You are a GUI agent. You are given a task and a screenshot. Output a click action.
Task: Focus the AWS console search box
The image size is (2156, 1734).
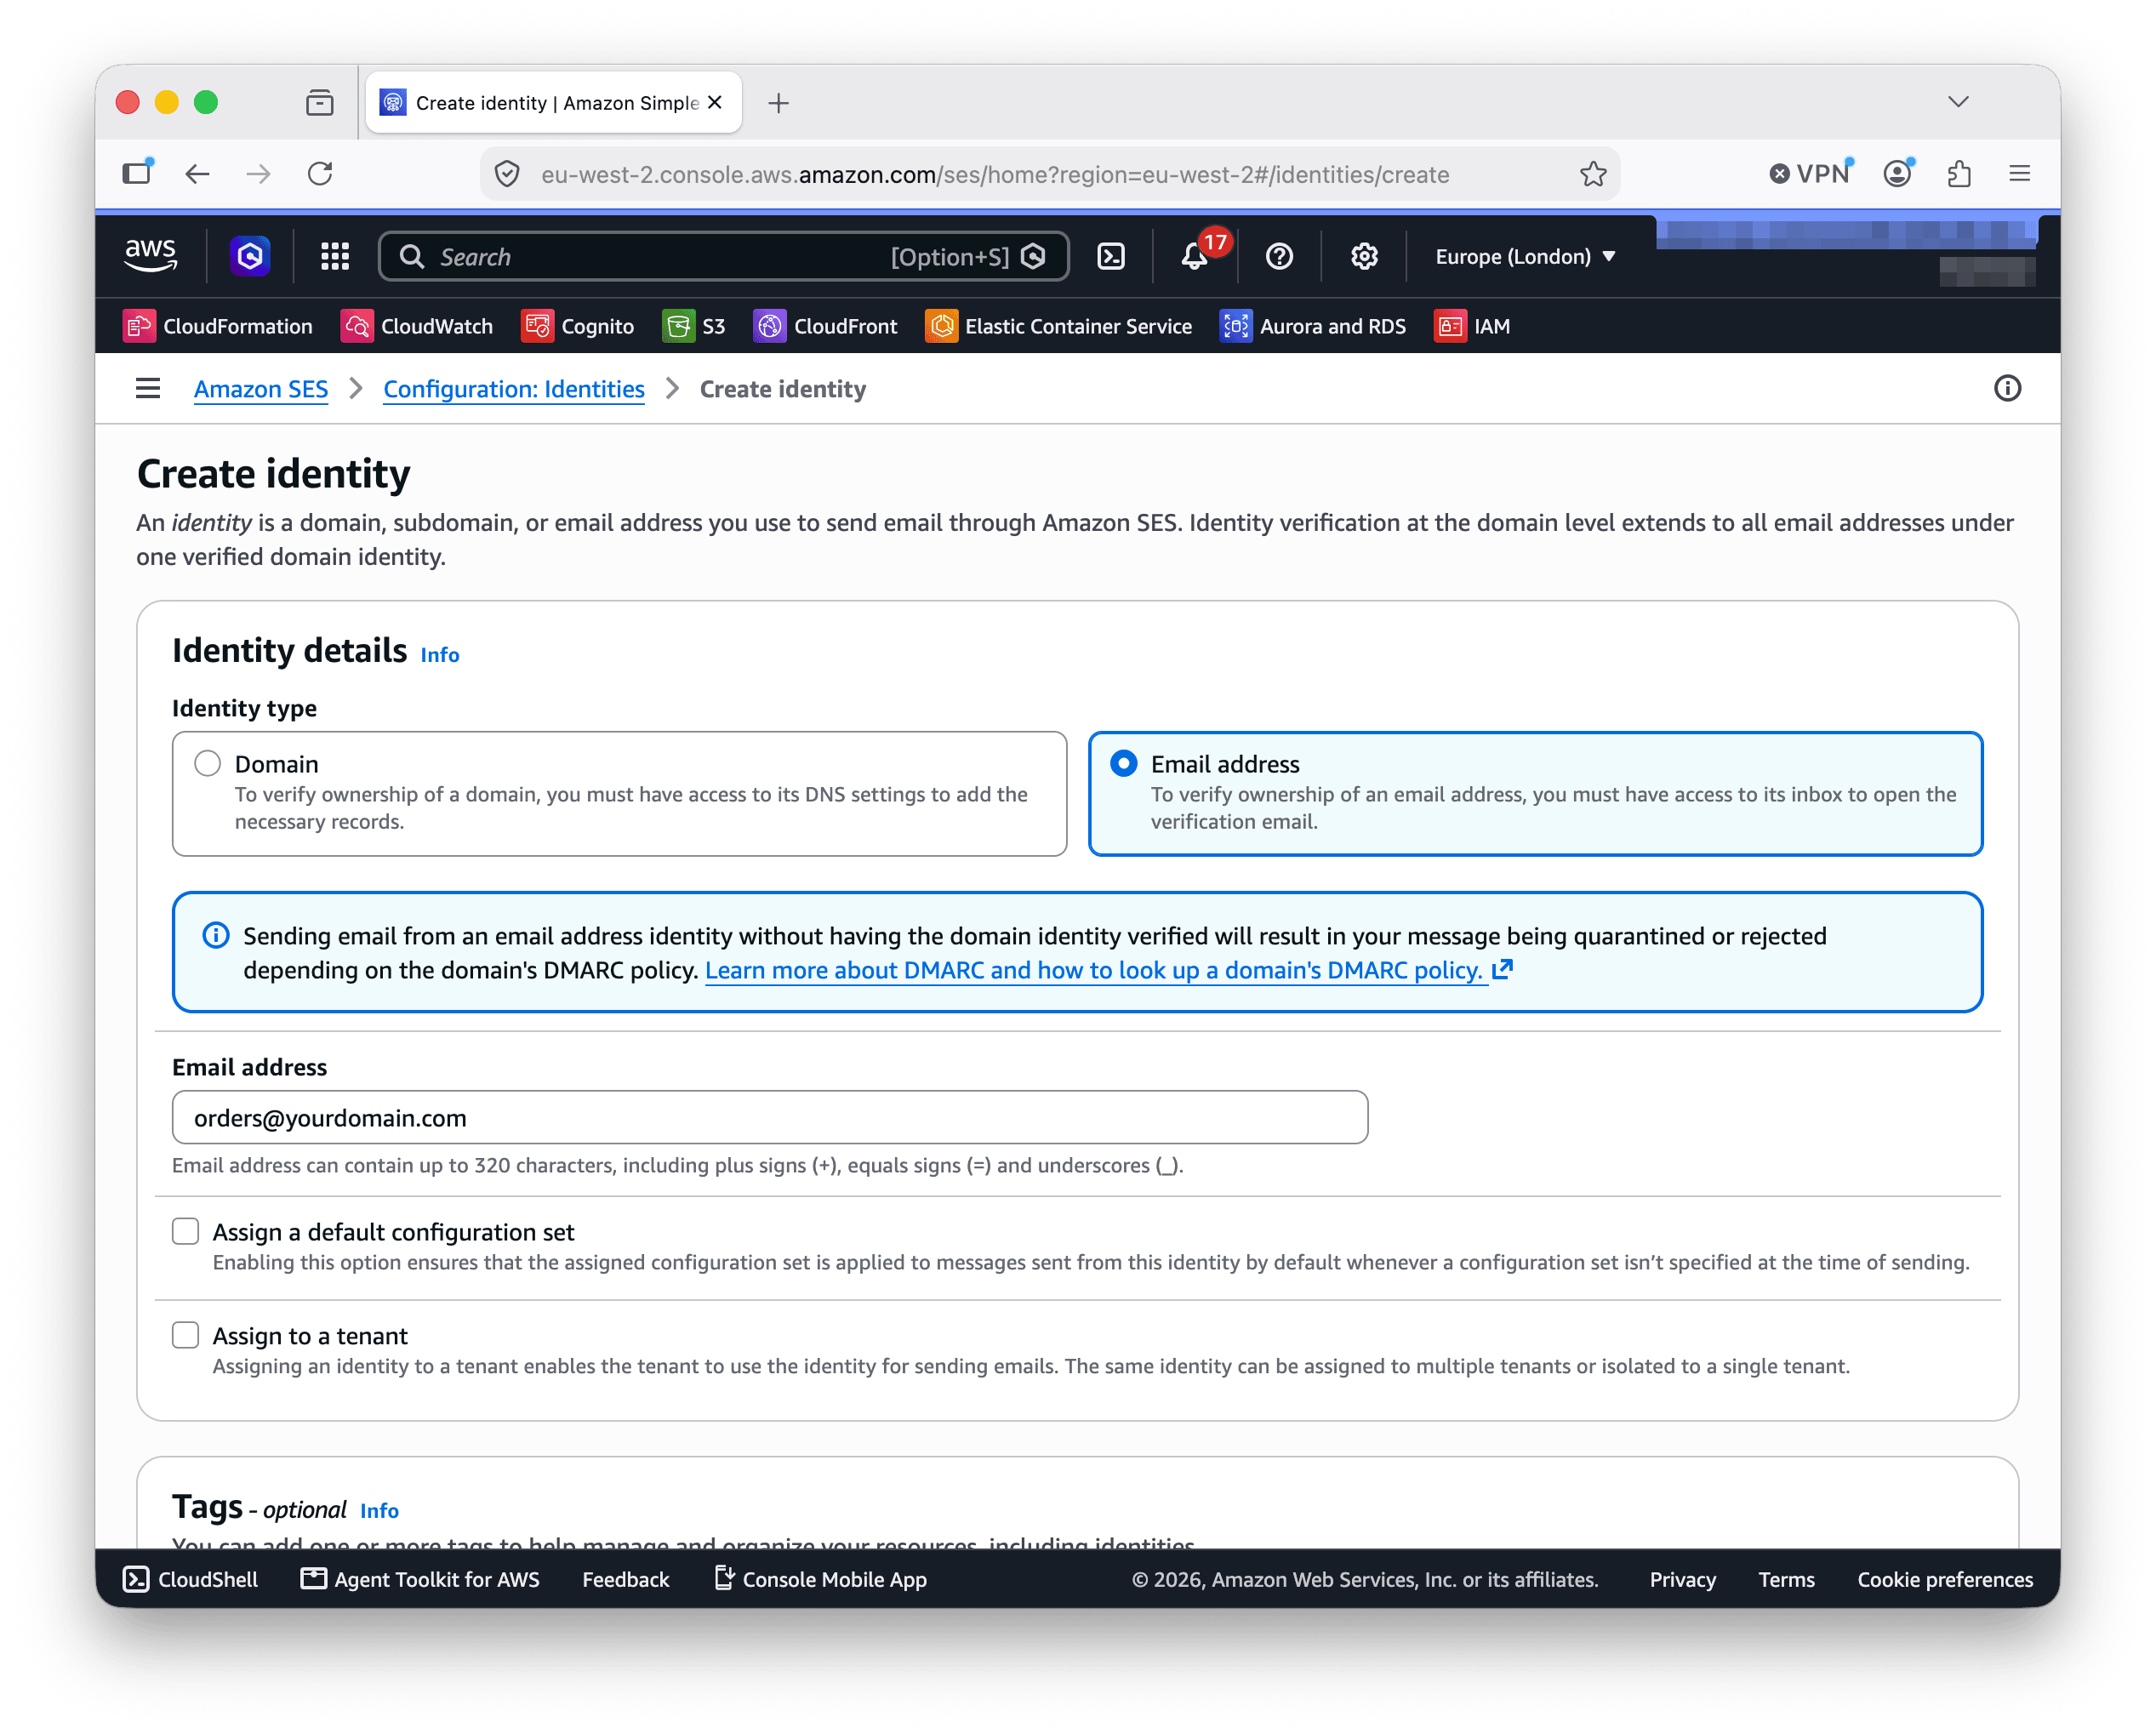[724, 256]
